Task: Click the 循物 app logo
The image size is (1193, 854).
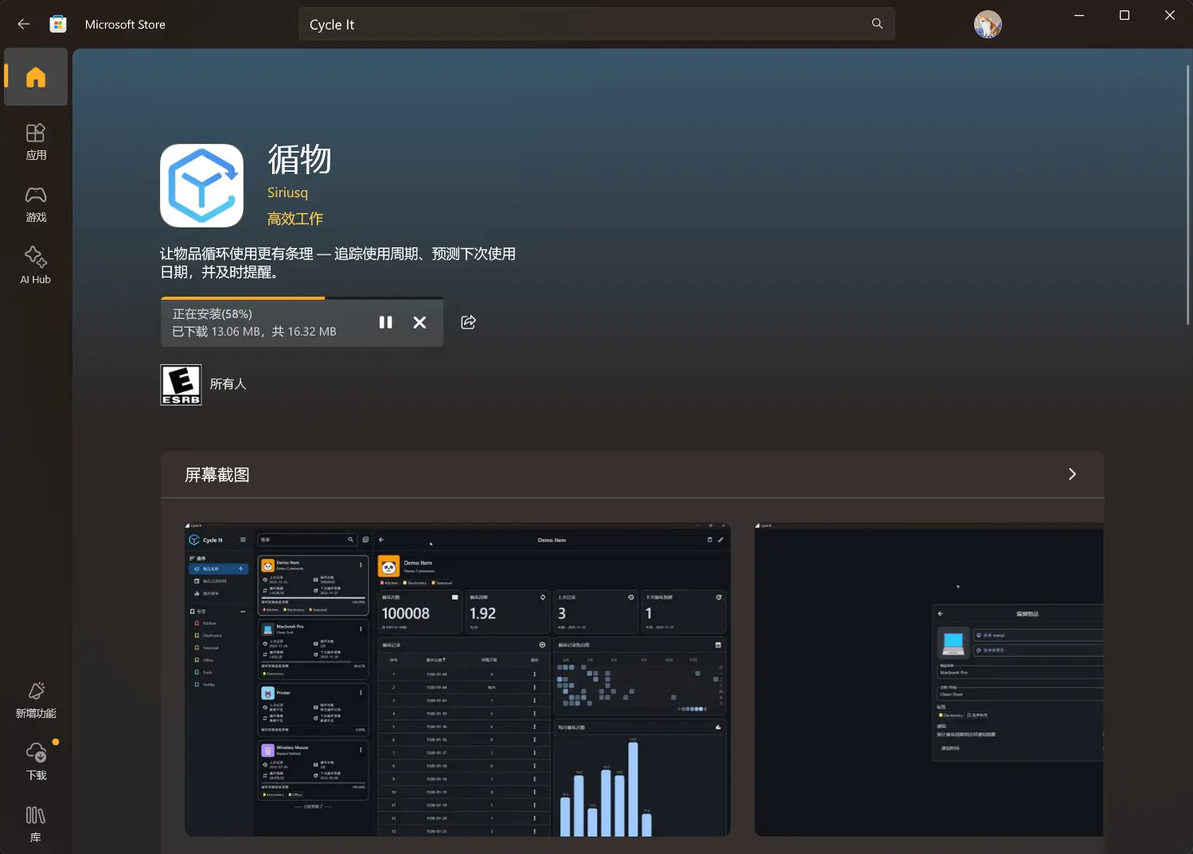Action: pos(202,185)
